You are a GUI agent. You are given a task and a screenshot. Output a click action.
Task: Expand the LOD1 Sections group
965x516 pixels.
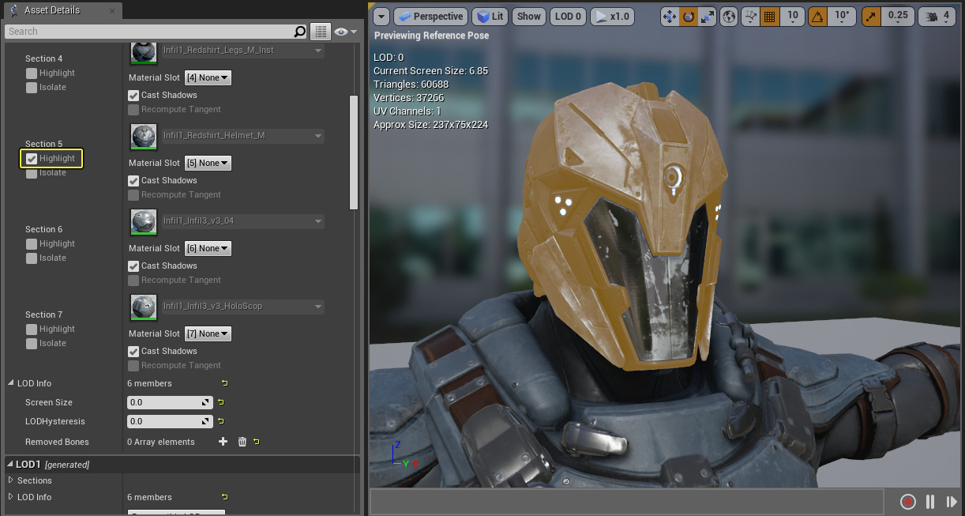(11, 480)
